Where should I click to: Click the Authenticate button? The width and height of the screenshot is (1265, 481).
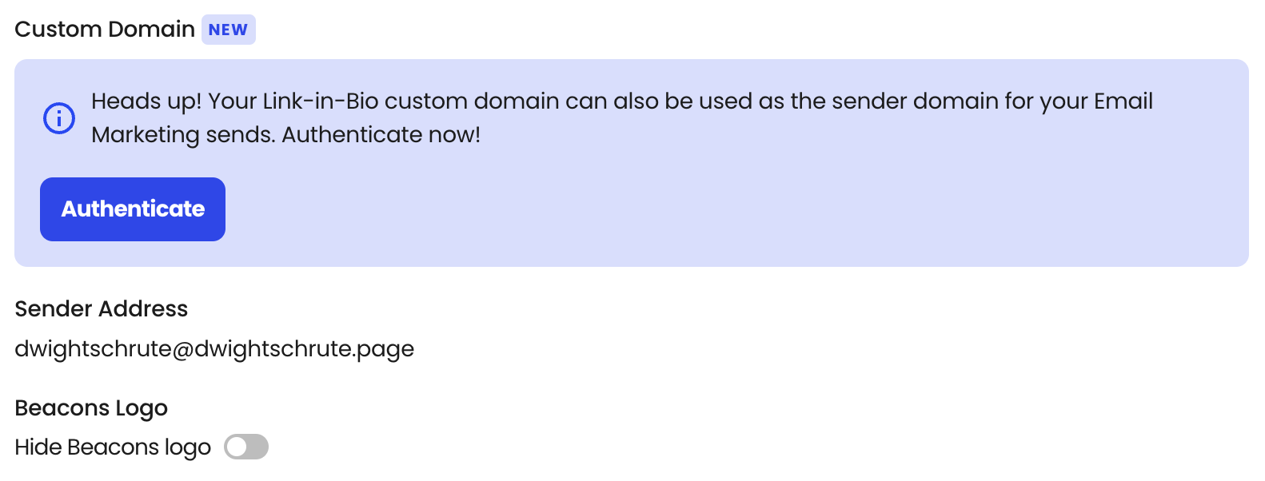coord(133,209)
